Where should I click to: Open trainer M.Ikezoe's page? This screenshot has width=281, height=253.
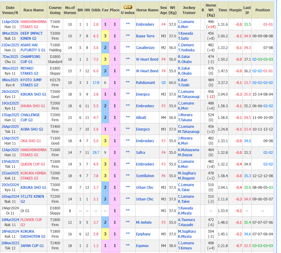(185, 155)
